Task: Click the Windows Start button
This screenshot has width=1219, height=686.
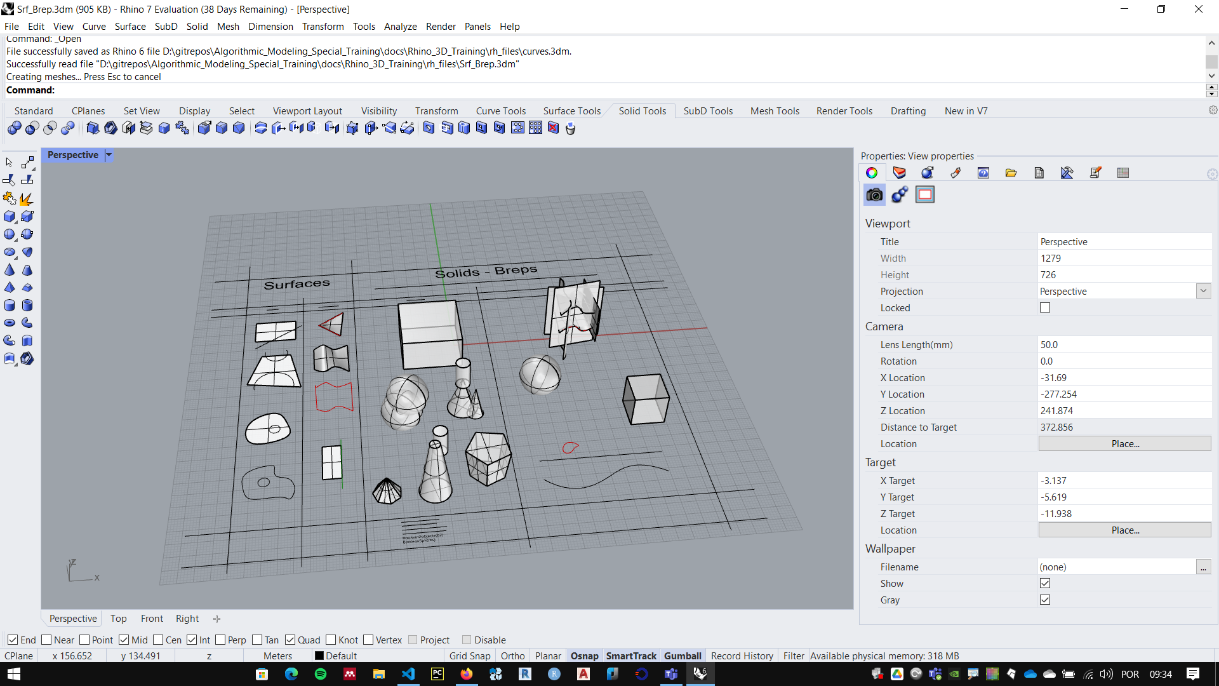Action: click(x=14, y=674)
